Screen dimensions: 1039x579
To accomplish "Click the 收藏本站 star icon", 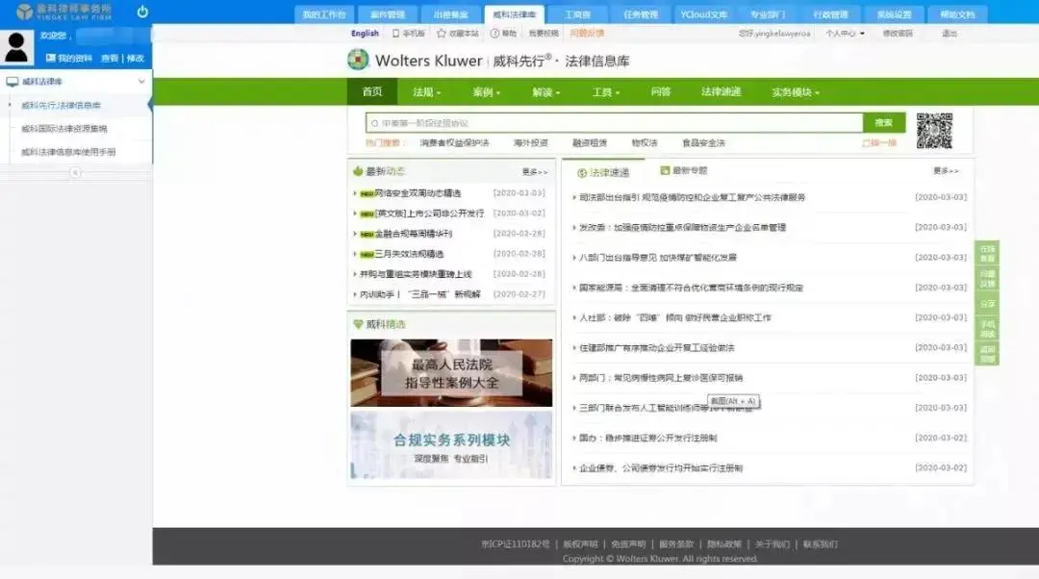I will click(x=442, y=33).
